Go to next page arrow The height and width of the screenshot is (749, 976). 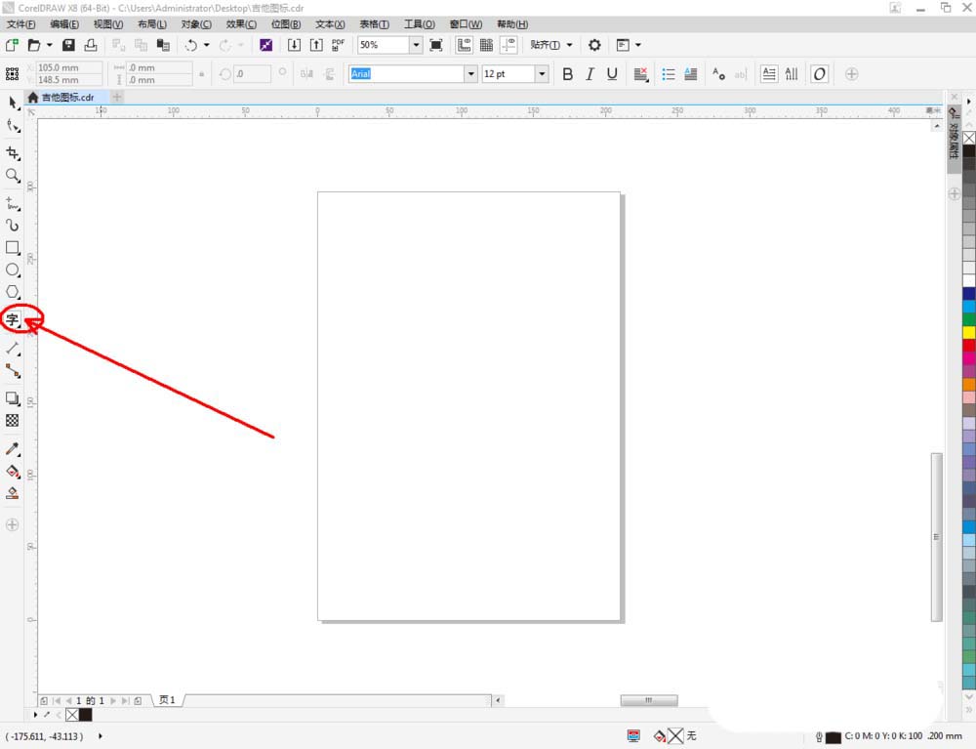(113, 700)
